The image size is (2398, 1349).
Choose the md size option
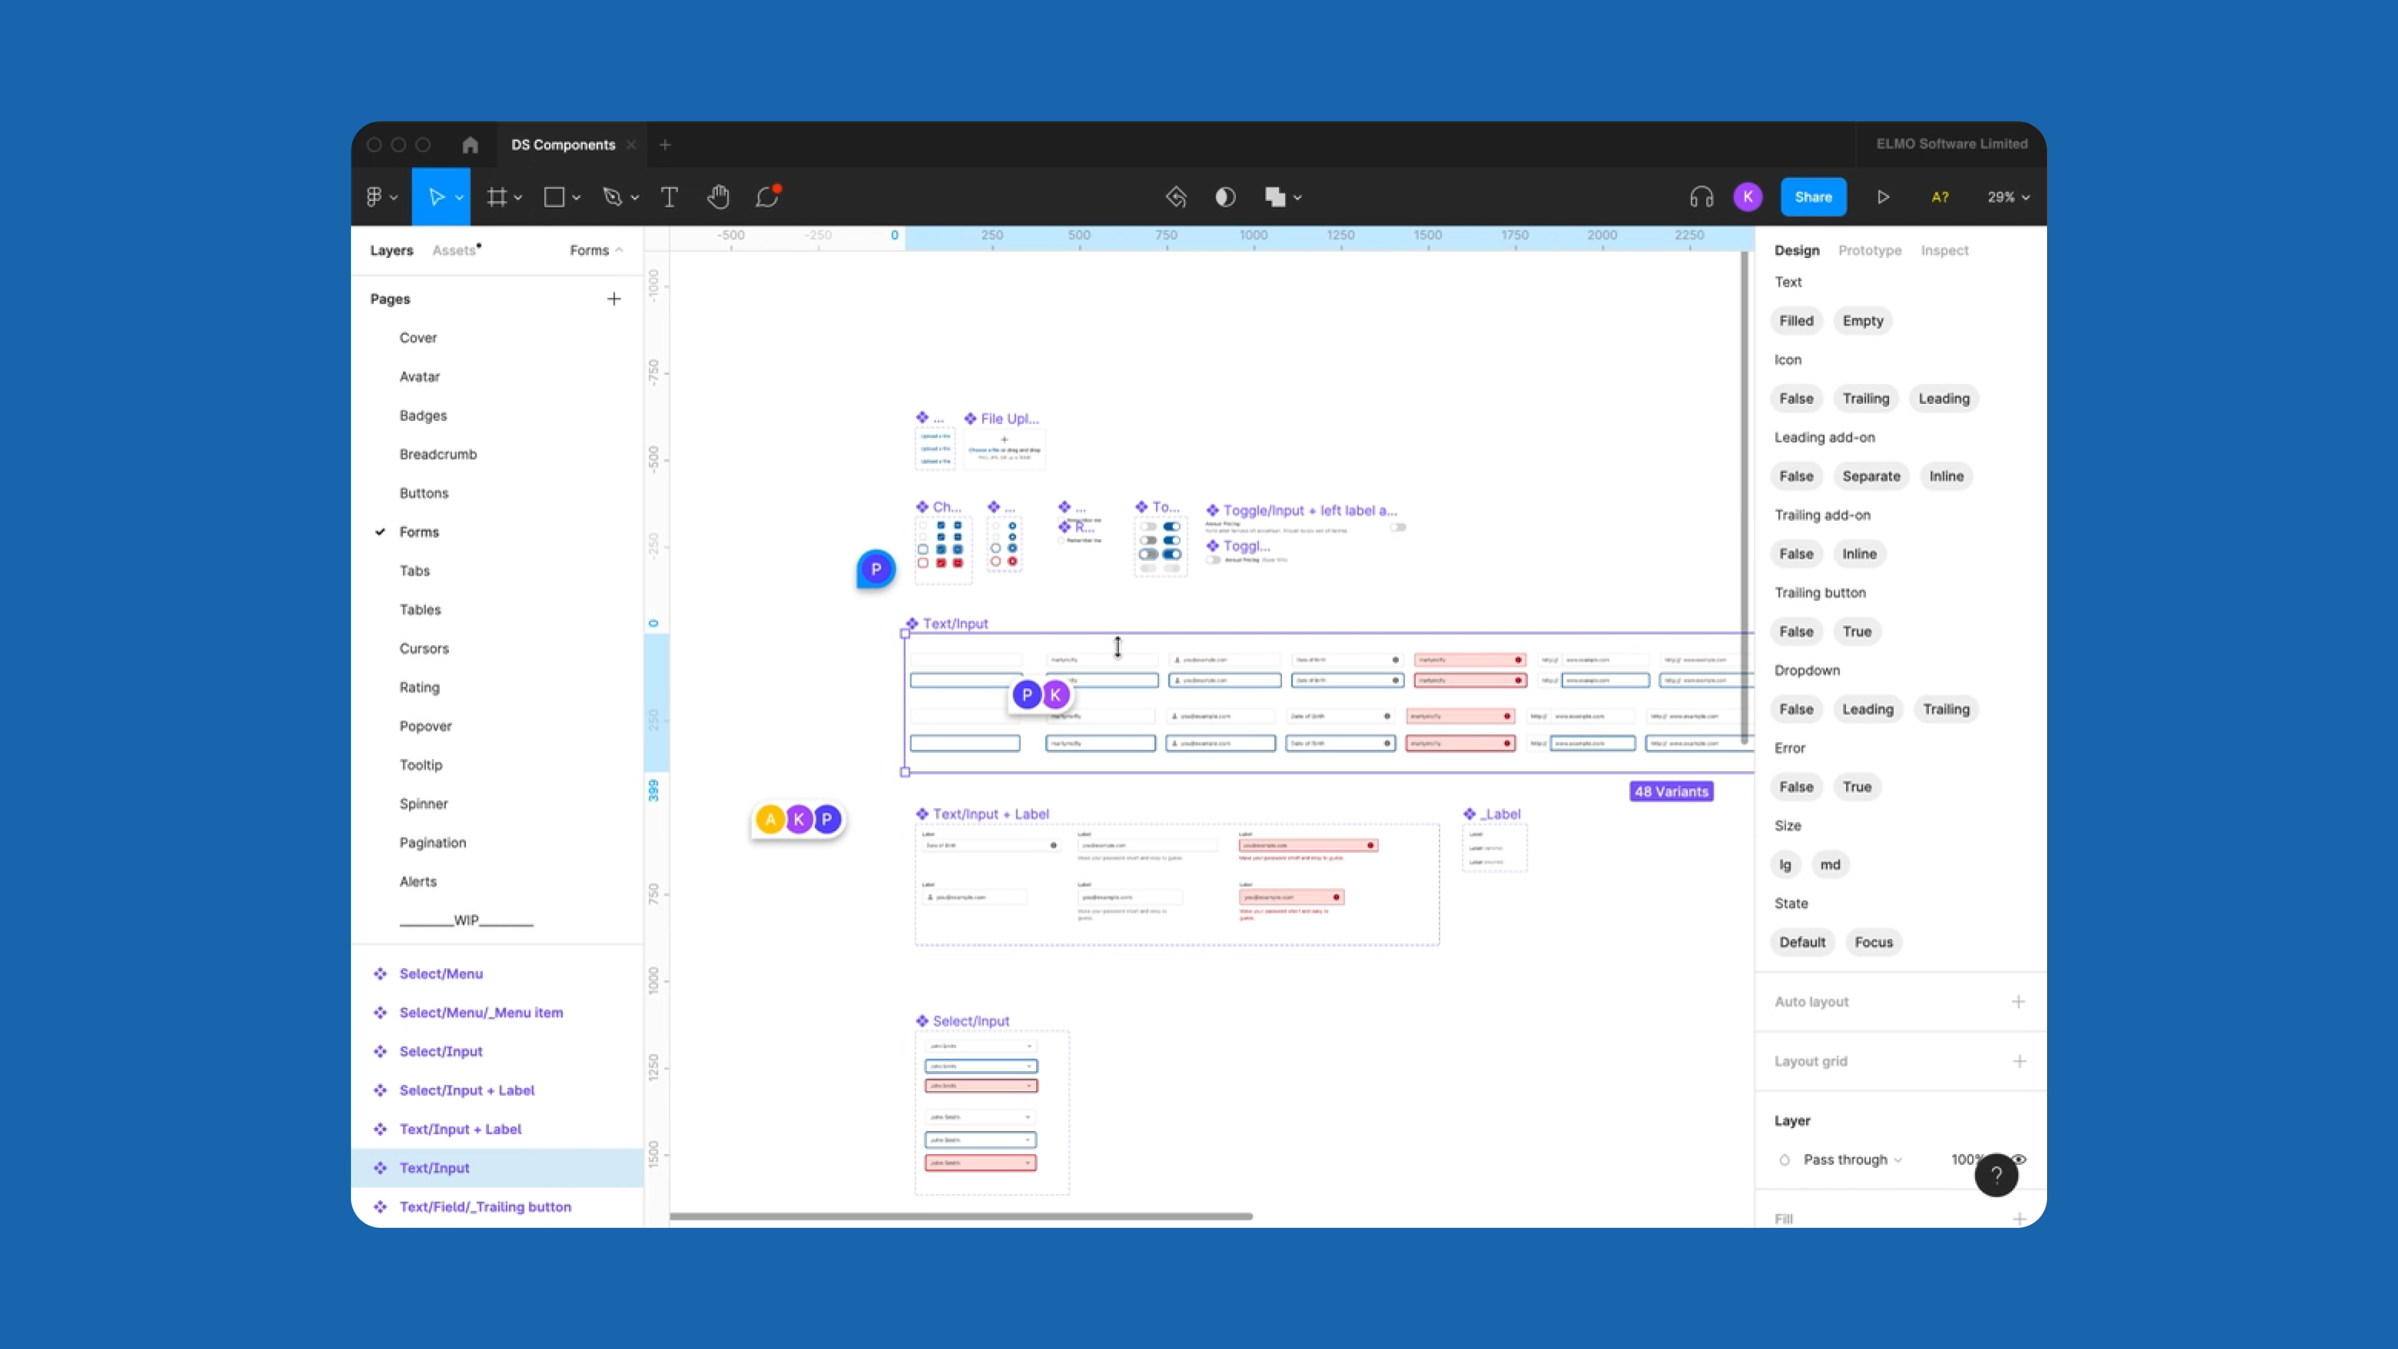(1830, 864)
